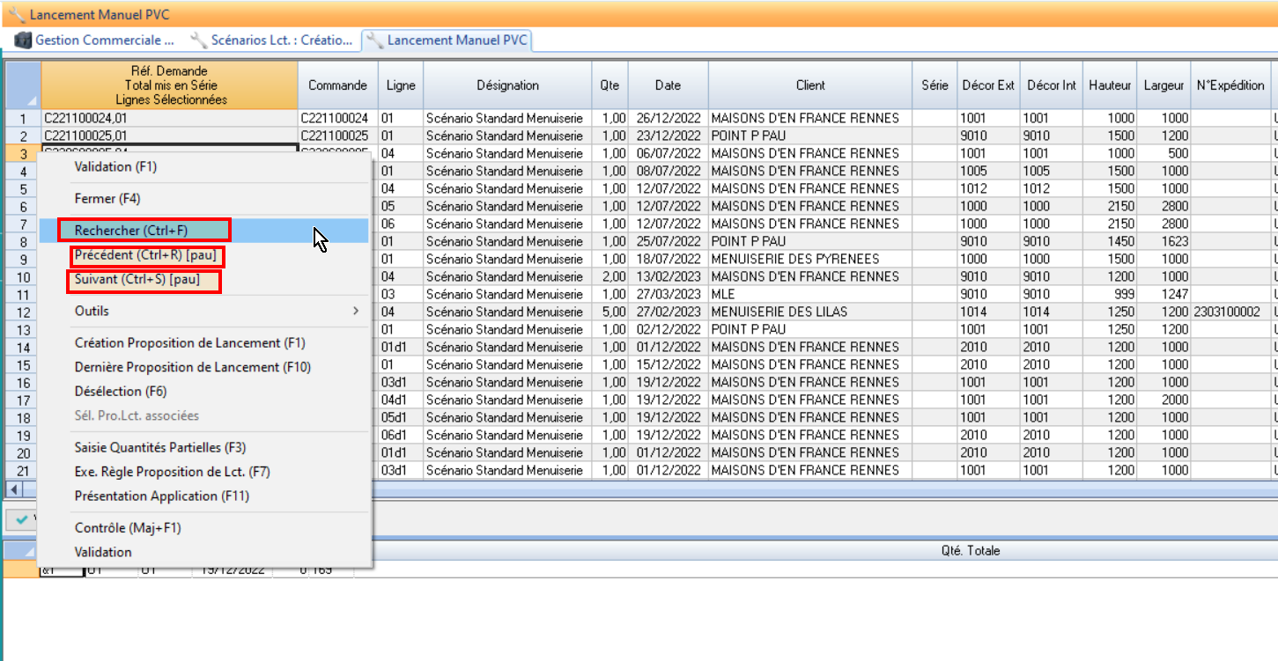
Task: Click the Réf. Demande column header
Action: (x=169, y=85)
